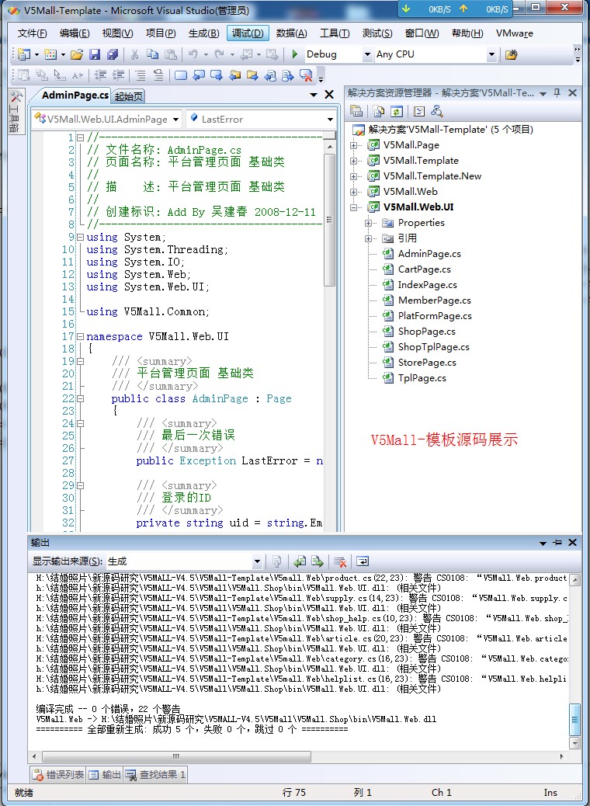Image resolution: width=590 pixels, height=806 pixels.
Task: Expand the V5Mall.Page project node
Action: (x=353, y=145)
